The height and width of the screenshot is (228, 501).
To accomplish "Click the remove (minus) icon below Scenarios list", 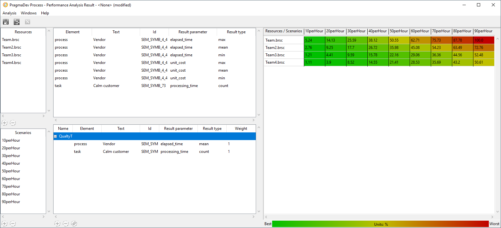I will pyautogui.click(x=13, y=224).
